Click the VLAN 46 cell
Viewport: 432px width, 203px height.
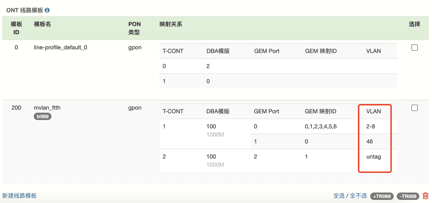click(x=370, y=141)
